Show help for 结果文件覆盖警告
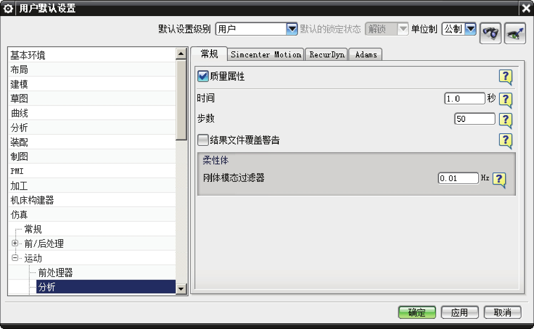 pos(505,140)
